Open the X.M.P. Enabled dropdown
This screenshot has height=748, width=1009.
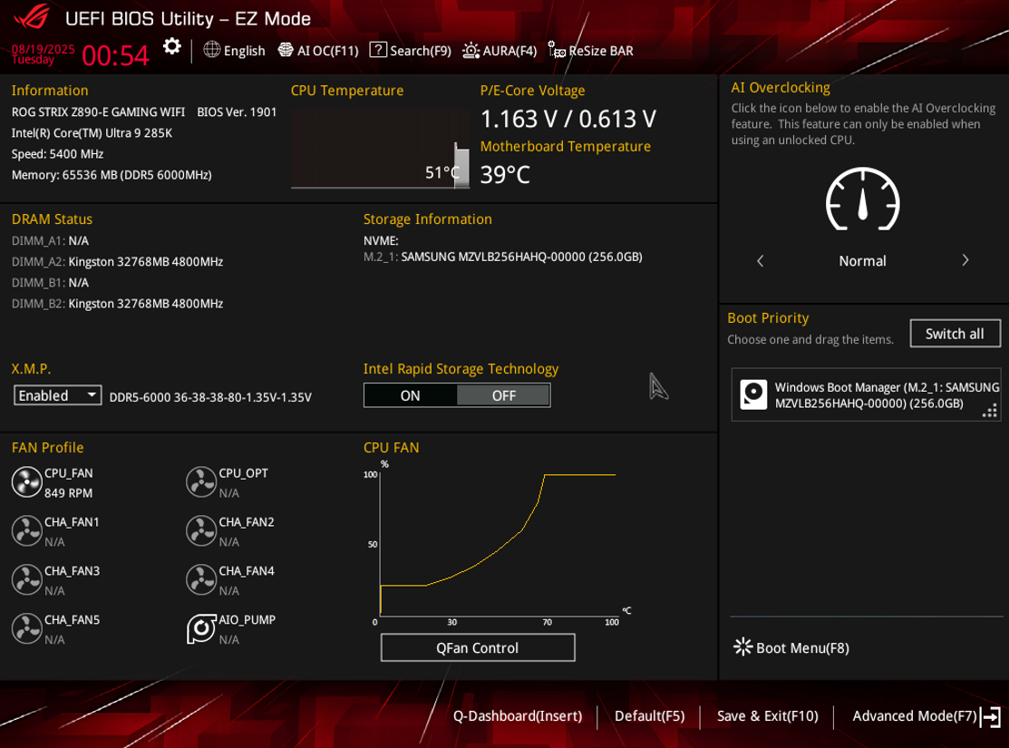[x=57, y=395]
